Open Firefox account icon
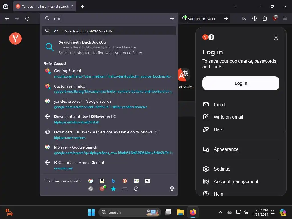 (x=254, y=18)
